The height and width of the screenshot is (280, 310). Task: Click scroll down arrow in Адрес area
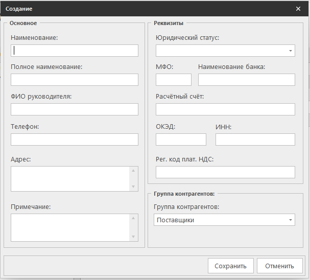(x=134, y=187)
